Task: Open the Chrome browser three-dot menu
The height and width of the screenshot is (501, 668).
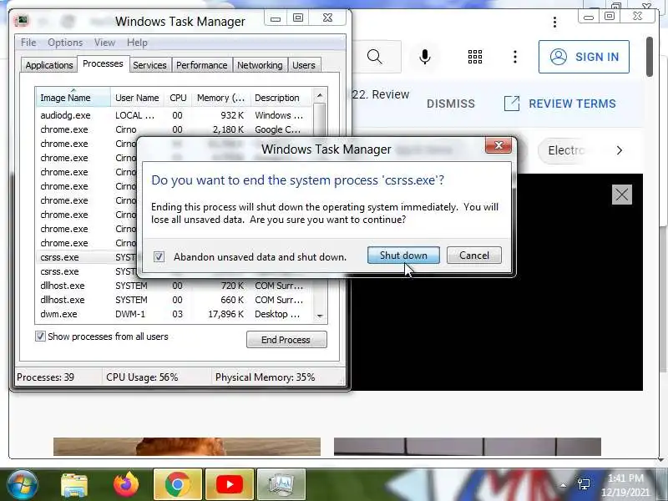Action: tap(554, 23)
